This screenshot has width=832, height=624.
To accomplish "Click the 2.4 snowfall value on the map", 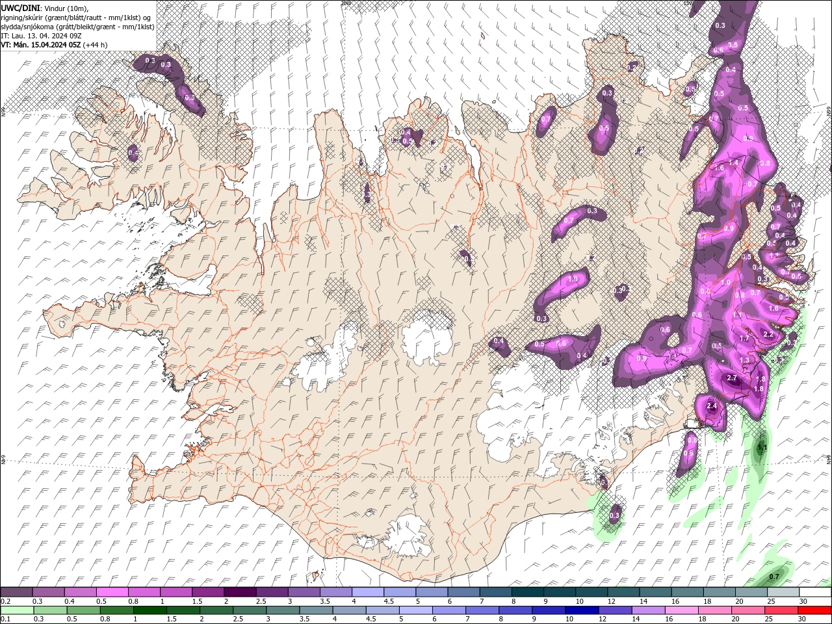I will tap(711, 406).
